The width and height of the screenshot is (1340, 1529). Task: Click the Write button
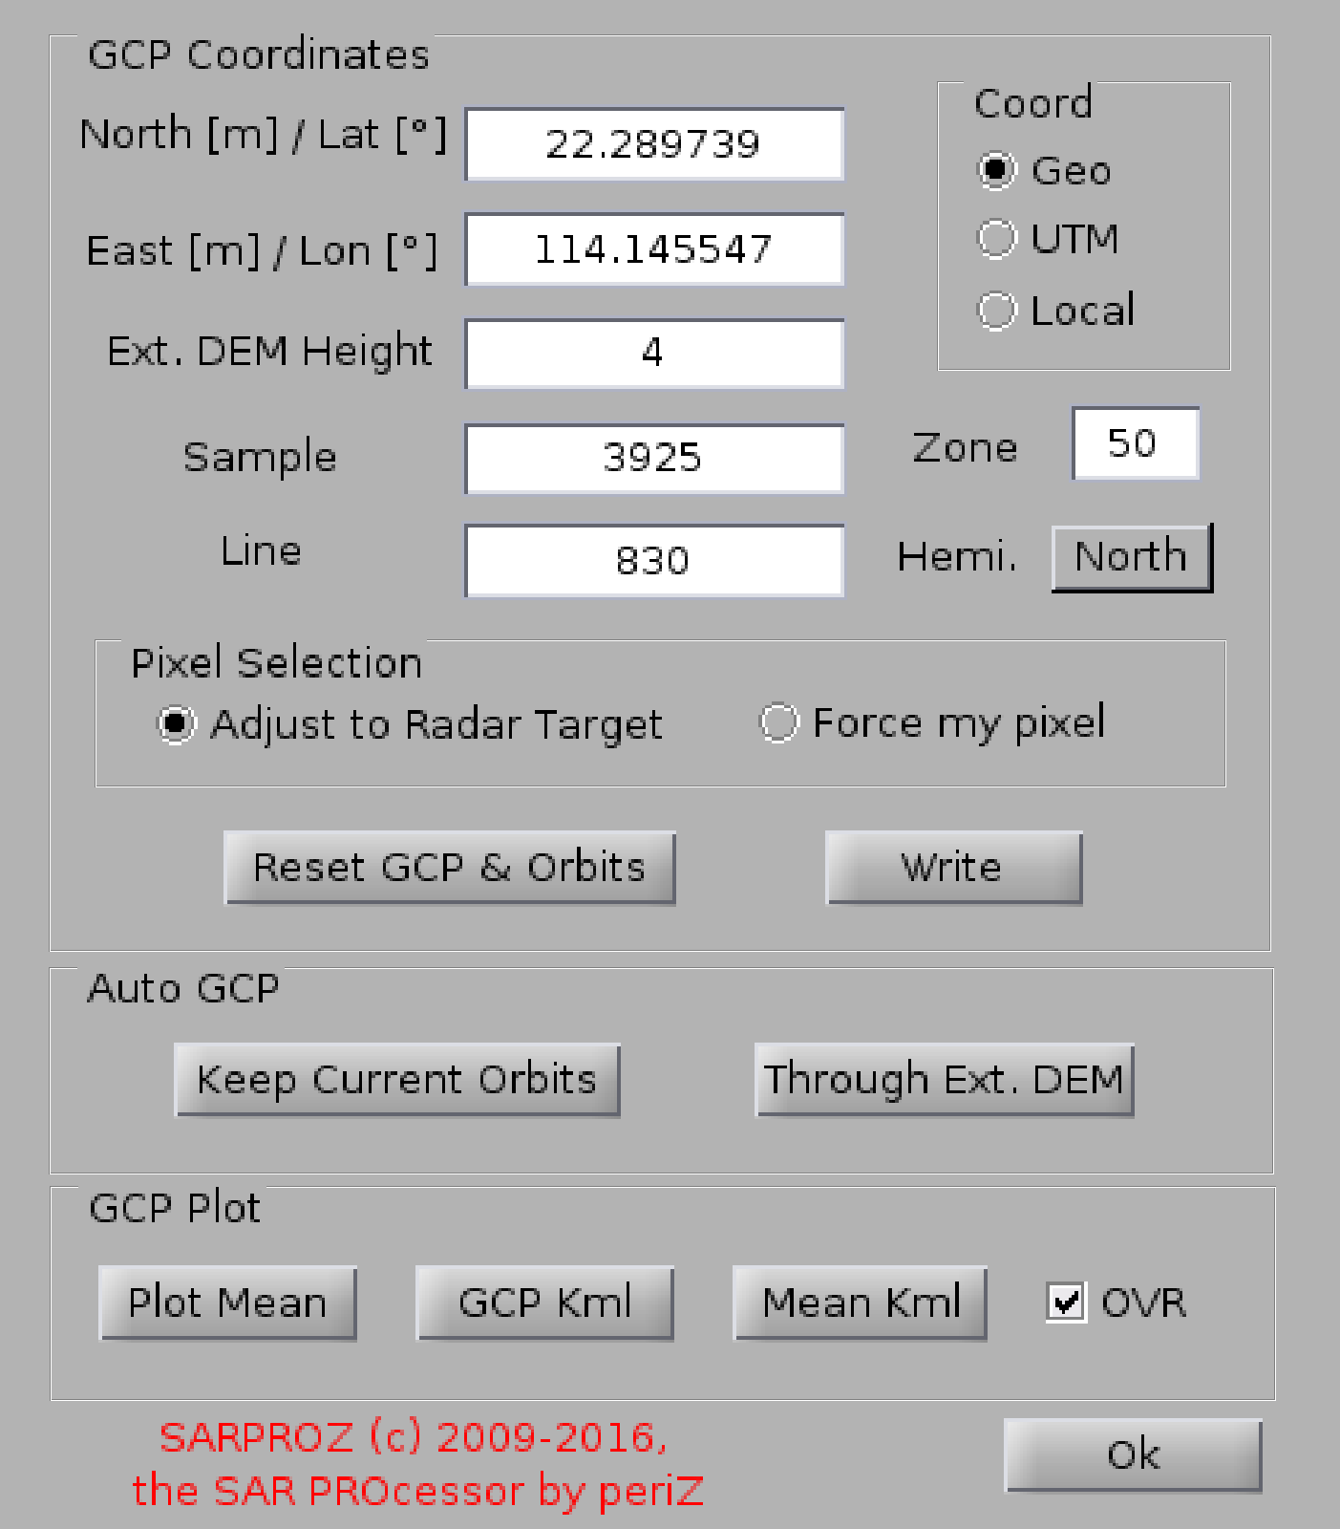[x=953, y=868]
